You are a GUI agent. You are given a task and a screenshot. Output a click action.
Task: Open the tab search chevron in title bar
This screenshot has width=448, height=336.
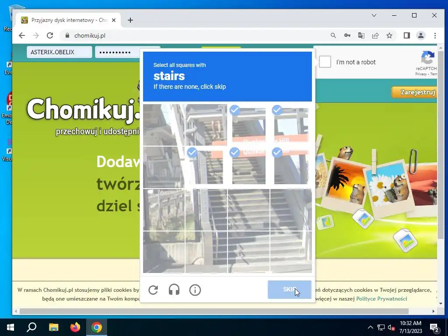coord(374,15)
